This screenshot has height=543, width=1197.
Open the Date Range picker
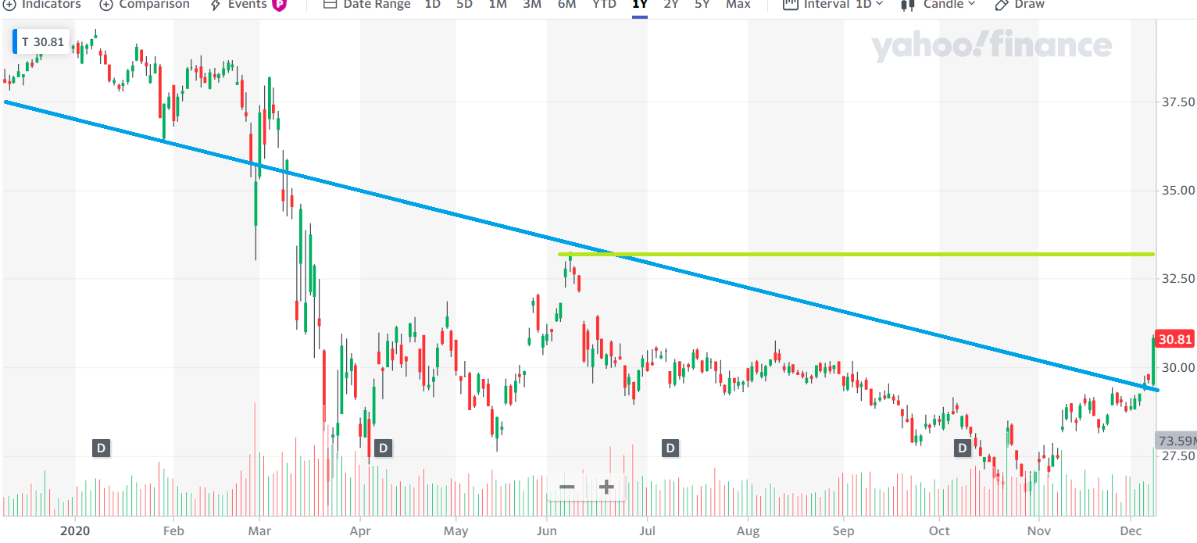(366, 5)
